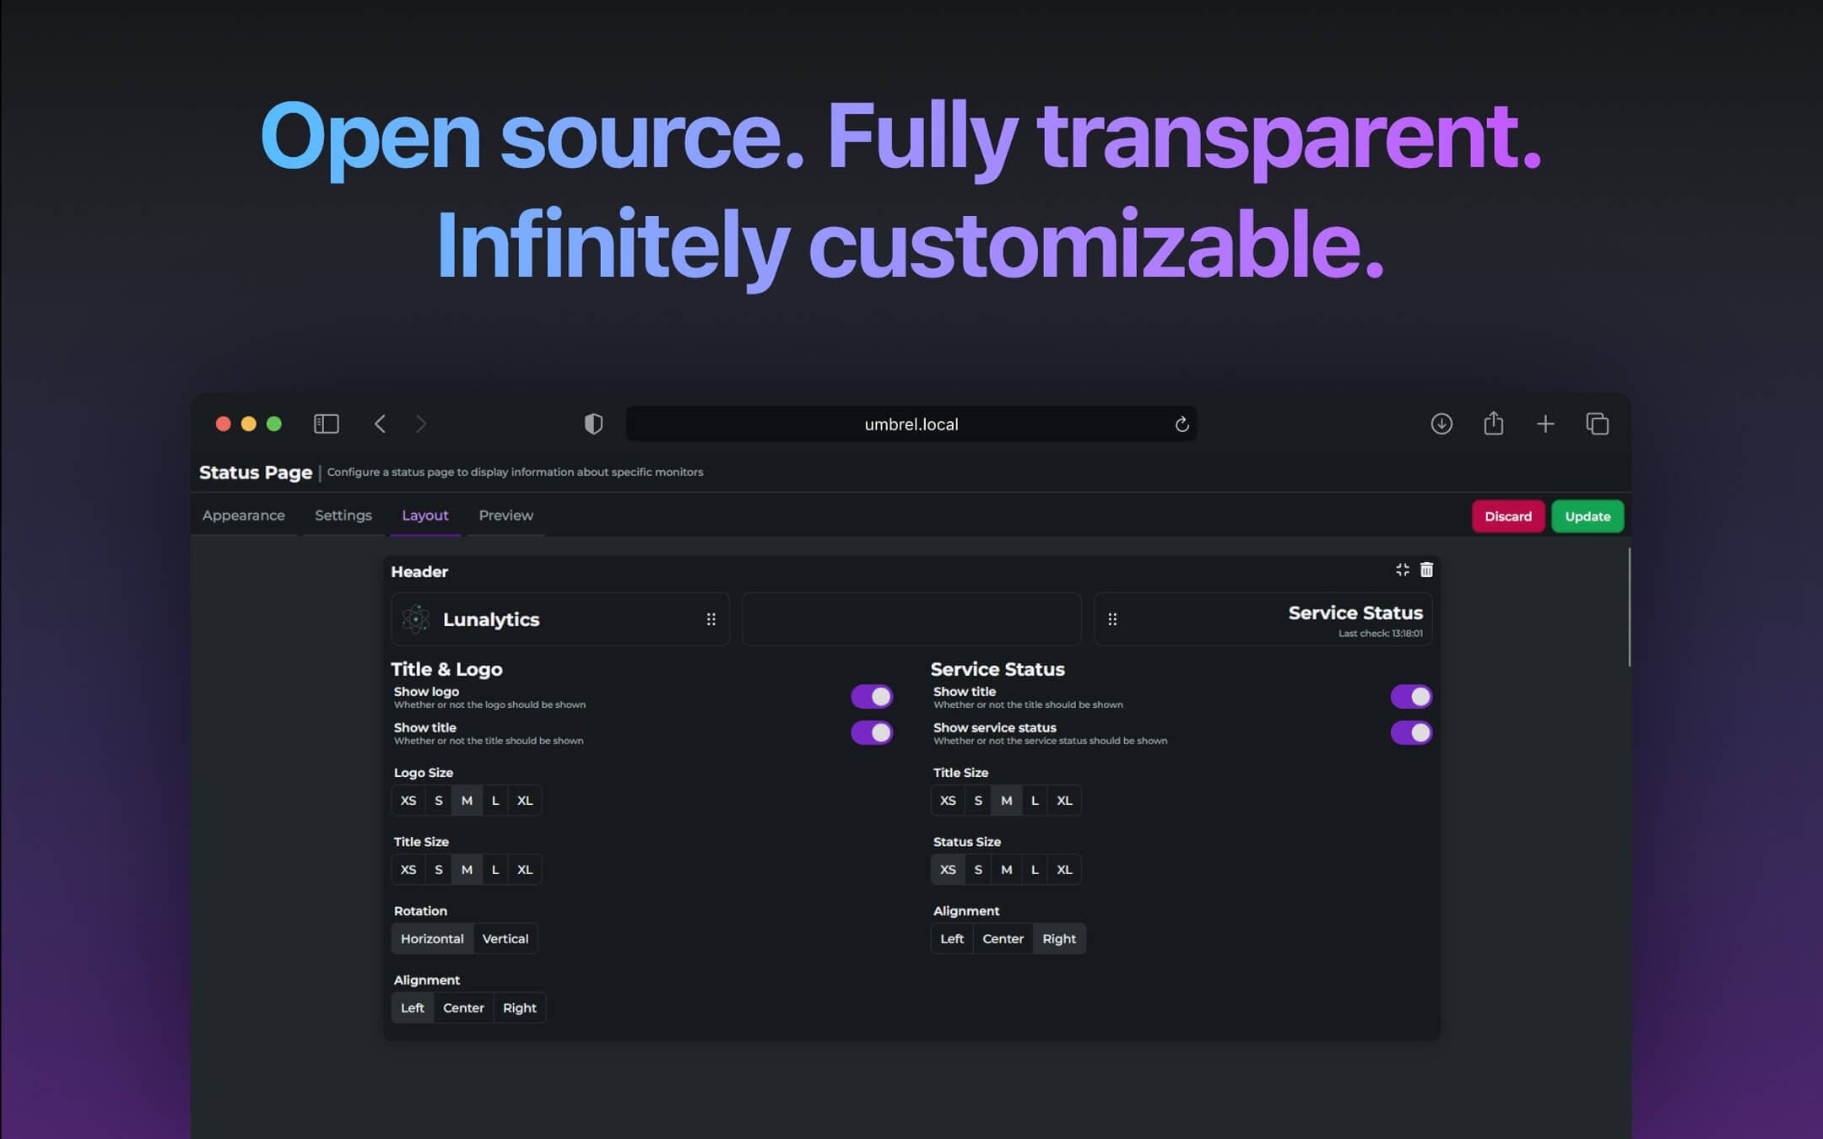Delete the Header section via trash icon
The height and width of the screenshot is (1139, 1823).
click(1426, 570)
